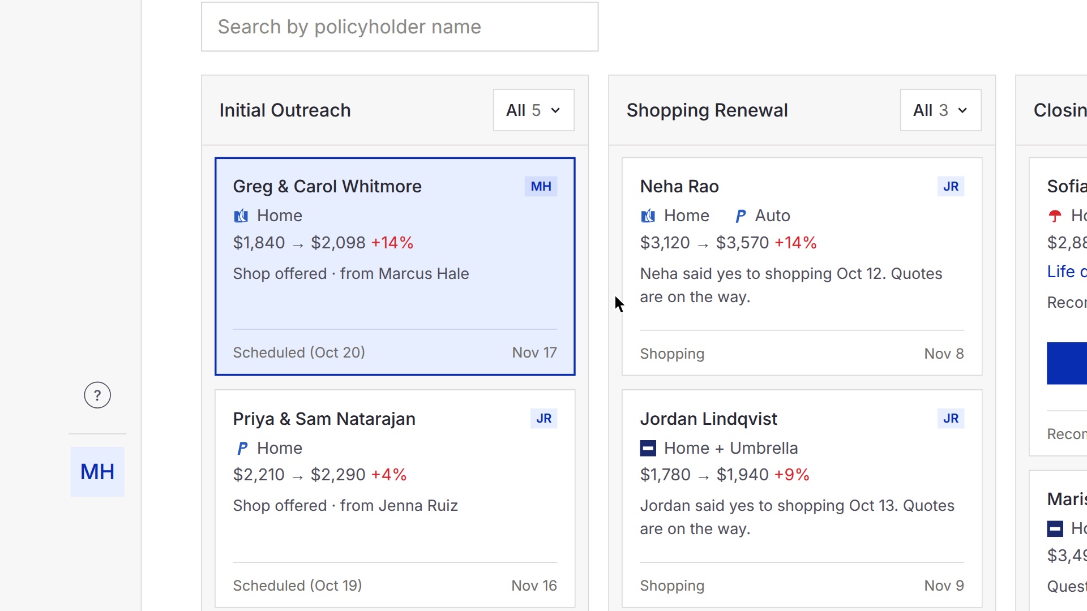
Task: Click $2,098 renewal premium on Whitmore card
Action: pos(338,243)
